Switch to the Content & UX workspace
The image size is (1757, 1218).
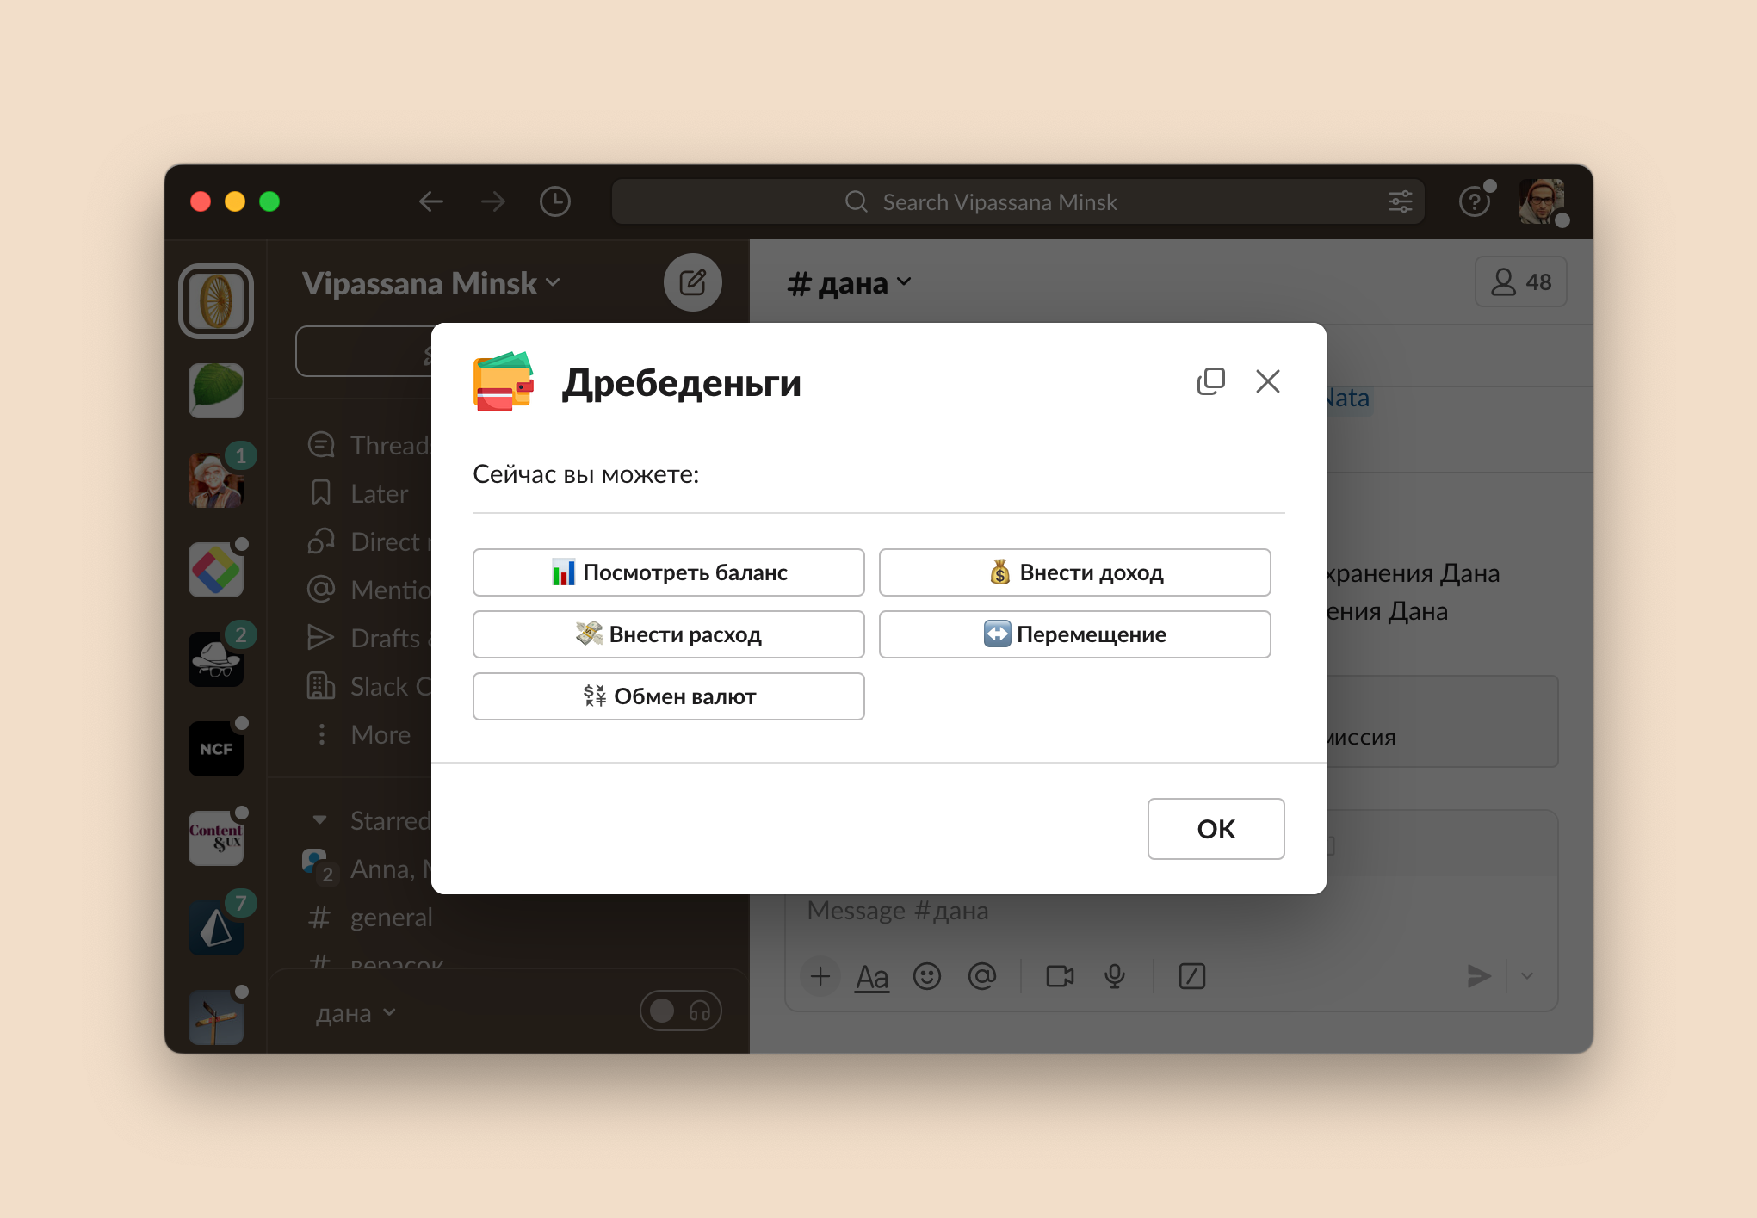[x=216, y=838]
